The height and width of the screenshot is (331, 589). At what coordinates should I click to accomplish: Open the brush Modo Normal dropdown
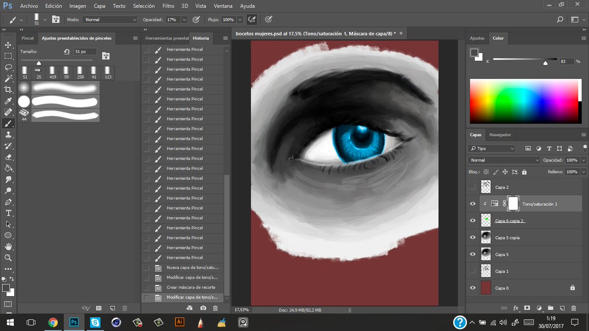(x=109, y=20)
